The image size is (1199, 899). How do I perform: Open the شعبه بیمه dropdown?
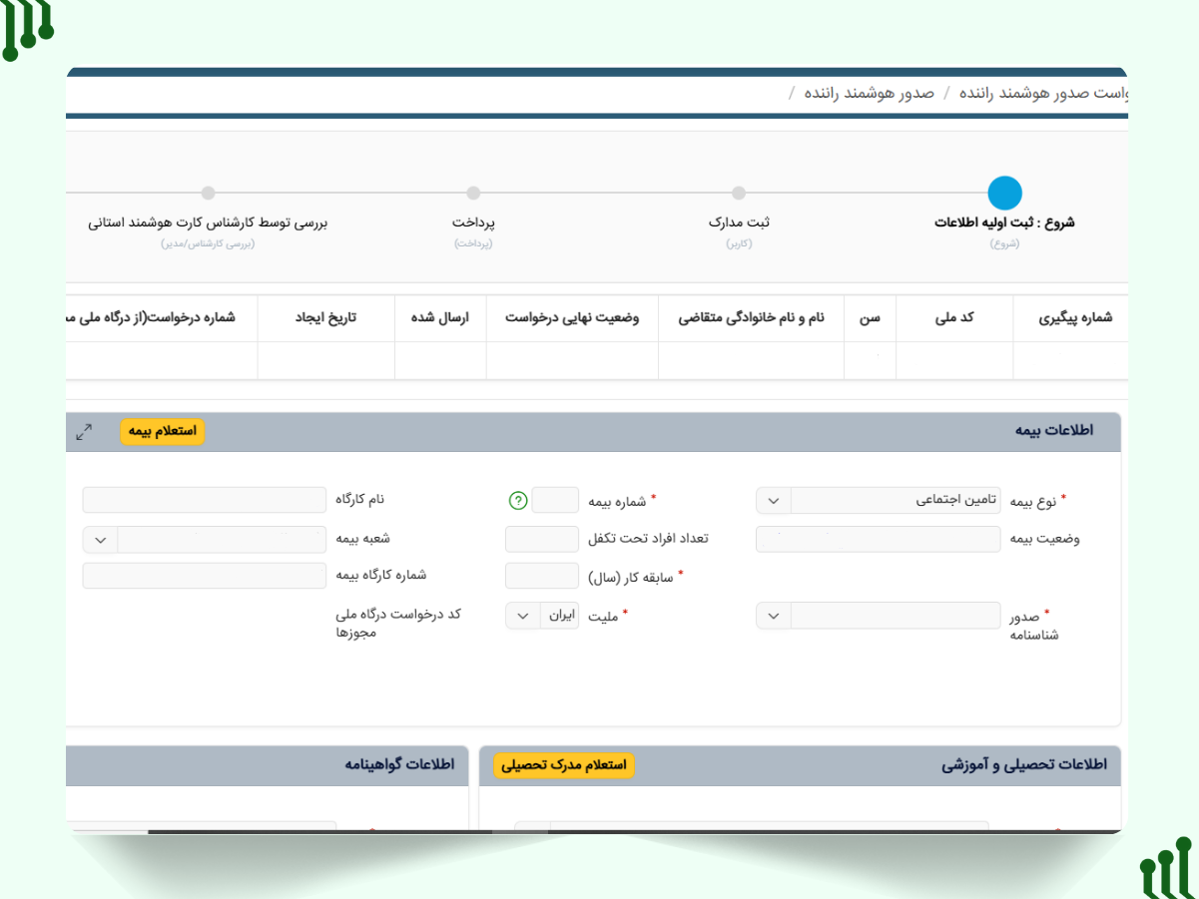(100, 540)
